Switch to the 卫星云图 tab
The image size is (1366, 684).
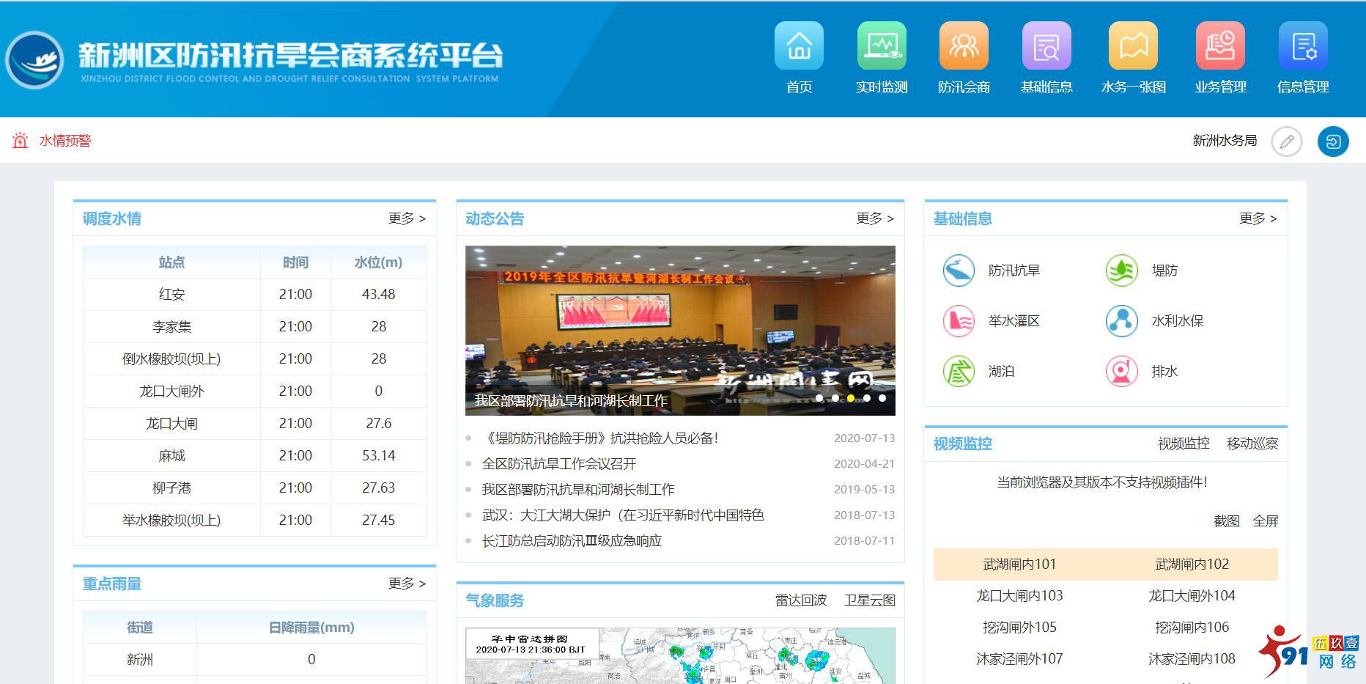pyautogui.click(x=870, y=600)
